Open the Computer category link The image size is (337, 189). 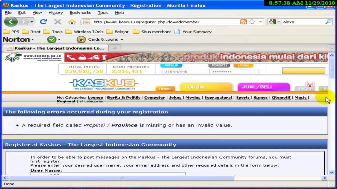coord(155,97)
